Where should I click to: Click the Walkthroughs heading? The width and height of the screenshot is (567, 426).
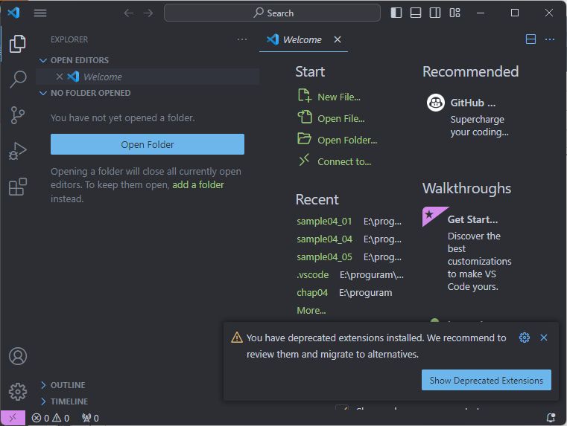pos(467,188)
